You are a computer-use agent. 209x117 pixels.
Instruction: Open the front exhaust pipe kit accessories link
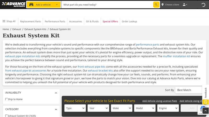pyautogui.click(x=26, y=70)
